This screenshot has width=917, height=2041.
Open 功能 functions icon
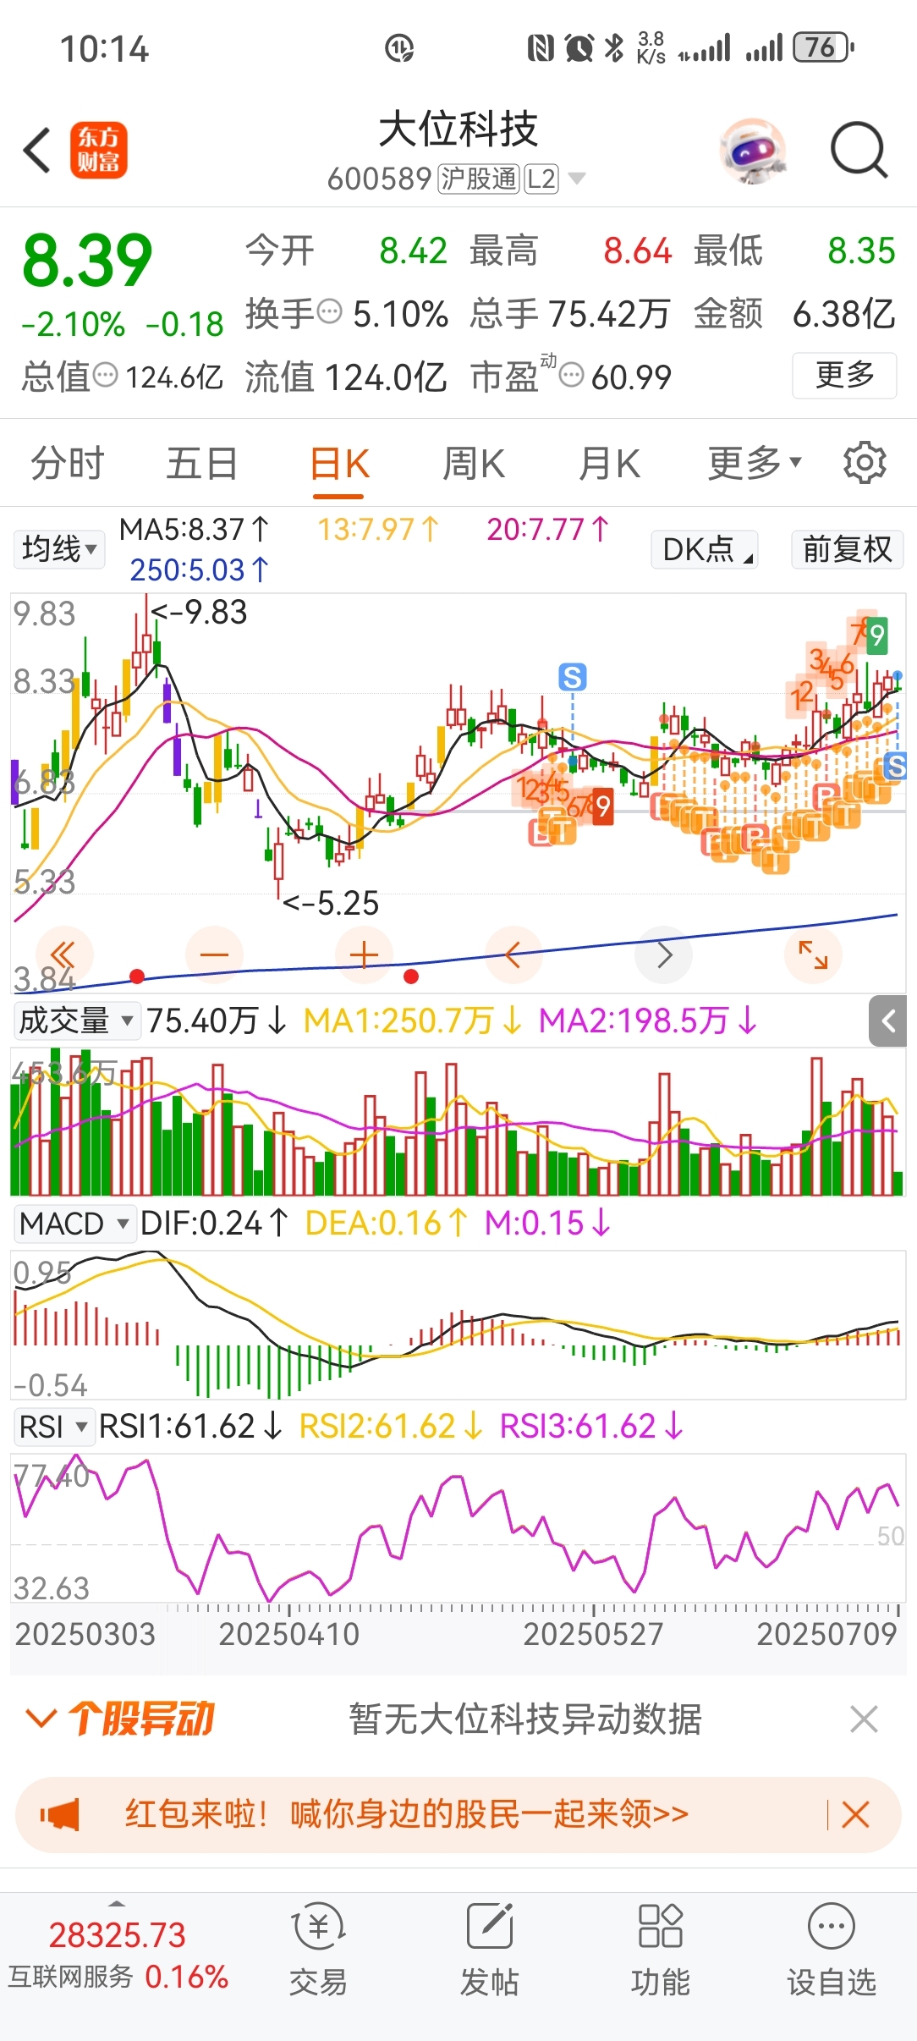661,1950
